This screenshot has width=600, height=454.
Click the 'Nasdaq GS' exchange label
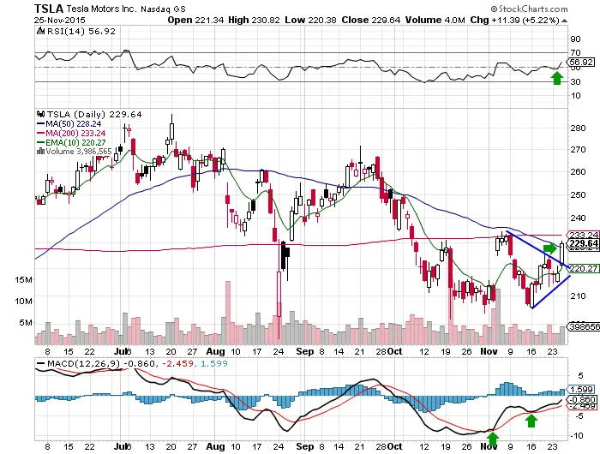click(163, 9)
